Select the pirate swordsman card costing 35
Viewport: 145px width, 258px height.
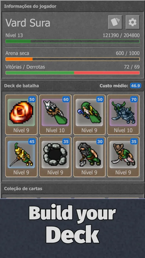pos(123,157)
